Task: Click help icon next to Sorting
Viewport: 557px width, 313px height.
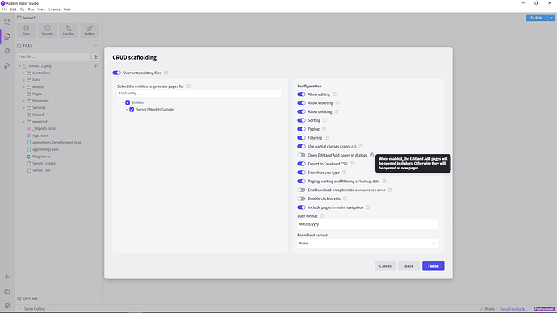Action: (x=325, y=120)
